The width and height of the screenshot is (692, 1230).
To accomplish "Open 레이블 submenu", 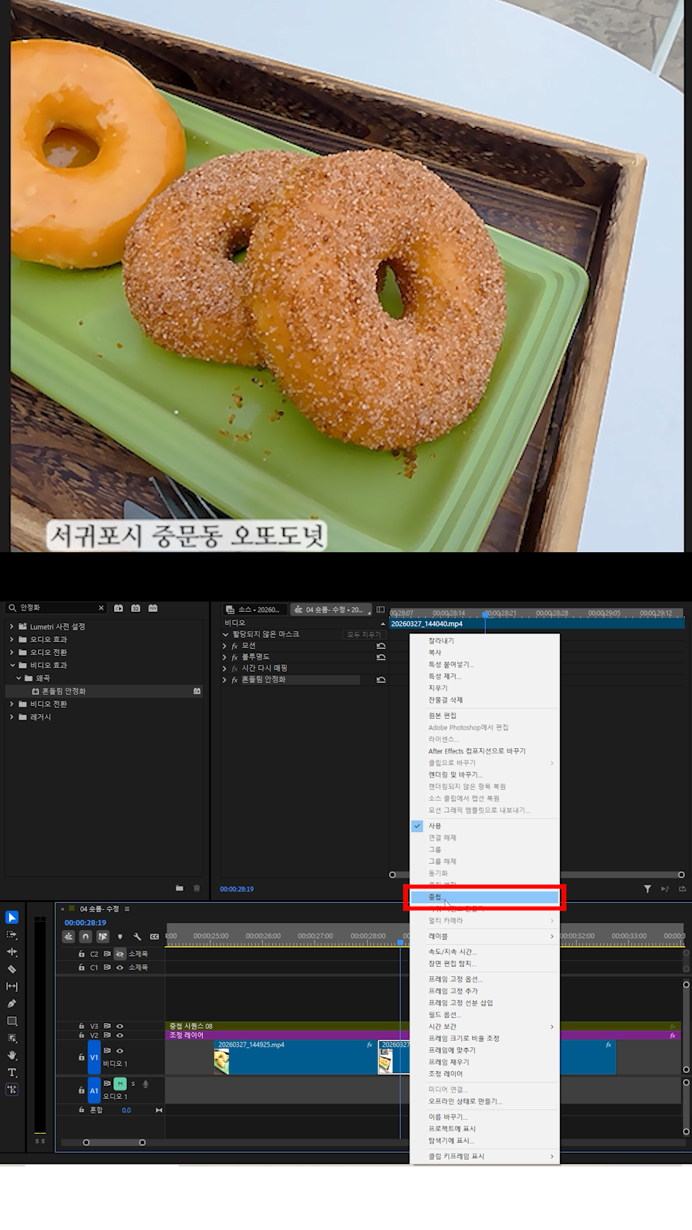I will click(x=484, y=936).
